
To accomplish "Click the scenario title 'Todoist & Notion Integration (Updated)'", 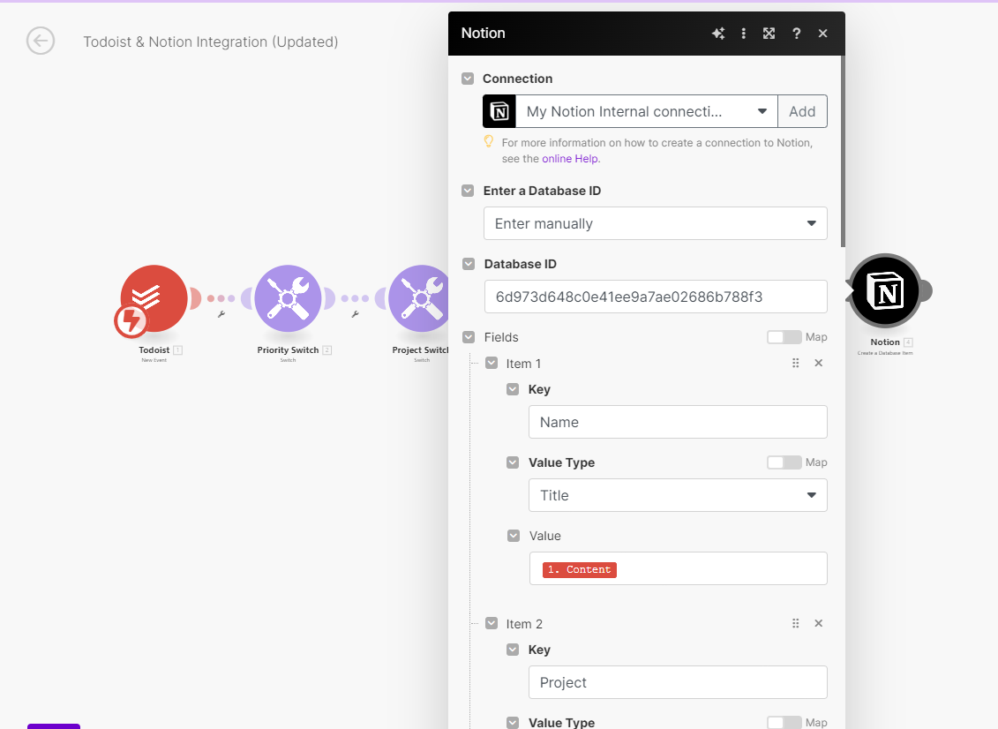I will [211, 42].
